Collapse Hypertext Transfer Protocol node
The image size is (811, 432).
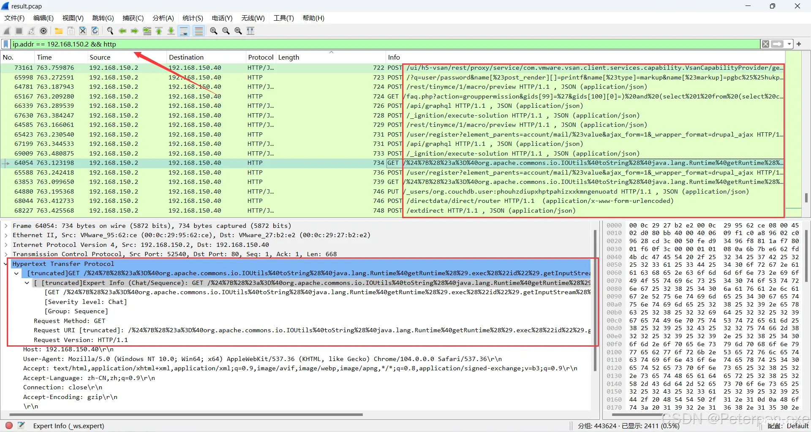pyautogui.click(x=6, y=264)
